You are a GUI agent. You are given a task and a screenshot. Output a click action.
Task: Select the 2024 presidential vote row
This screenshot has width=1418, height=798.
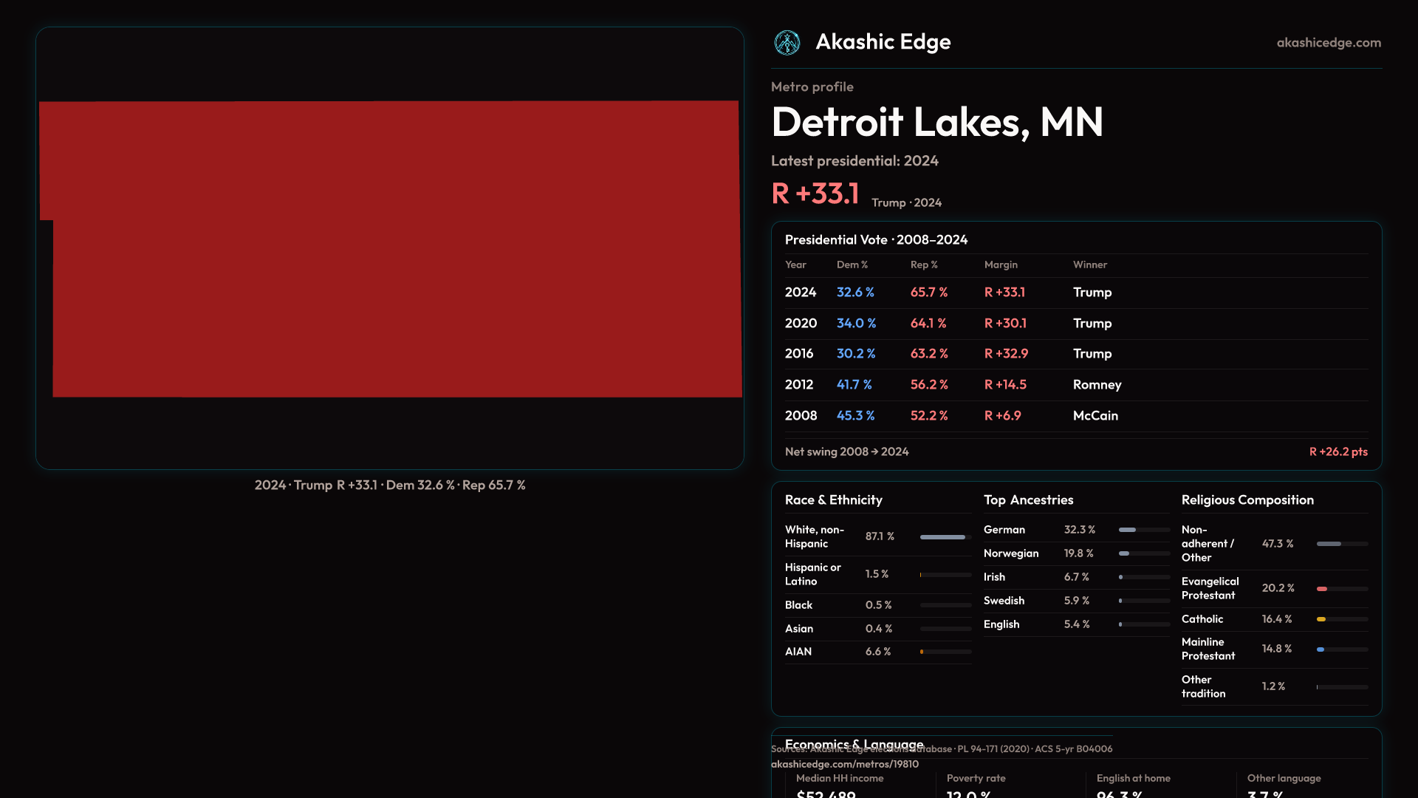1075,293
